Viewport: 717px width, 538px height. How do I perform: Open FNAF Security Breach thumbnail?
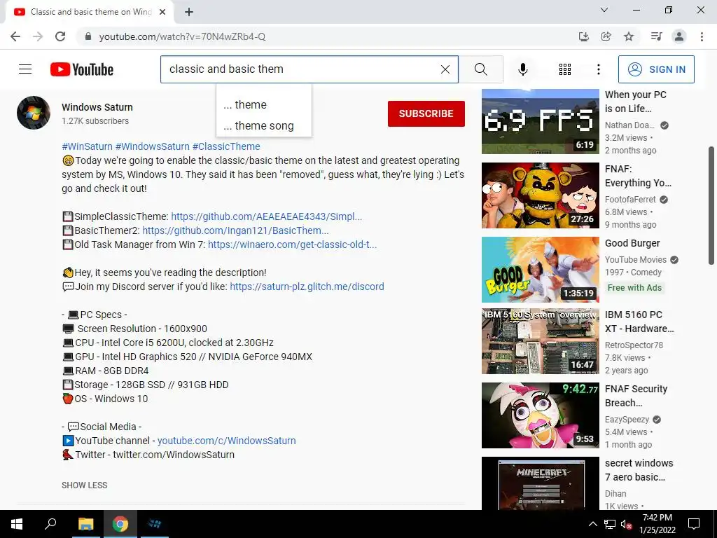click(x=540, y=415)
